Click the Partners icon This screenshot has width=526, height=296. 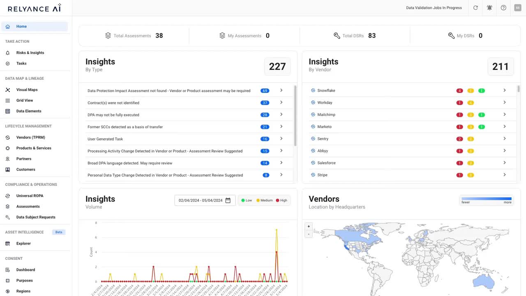(8, 159)
